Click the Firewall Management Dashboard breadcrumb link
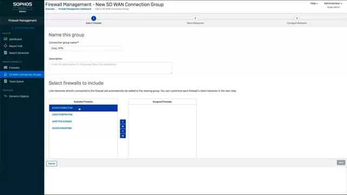This screenshot has height=195, width=347. [x=75, y=9]
